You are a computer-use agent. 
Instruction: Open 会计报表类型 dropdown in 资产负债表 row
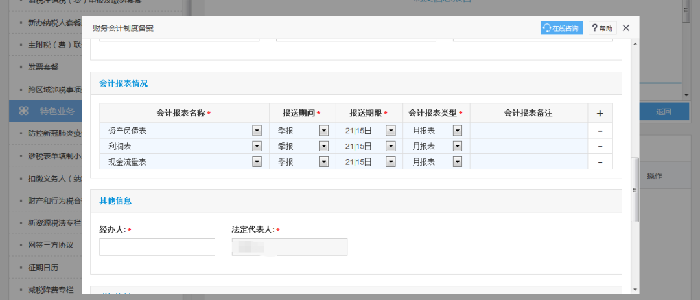point(458,131)
